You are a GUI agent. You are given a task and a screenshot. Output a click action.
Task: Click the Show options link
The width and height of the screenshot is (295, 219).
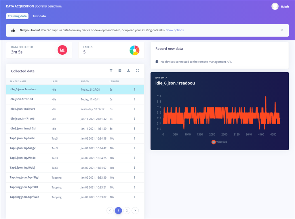pos(175,30)
